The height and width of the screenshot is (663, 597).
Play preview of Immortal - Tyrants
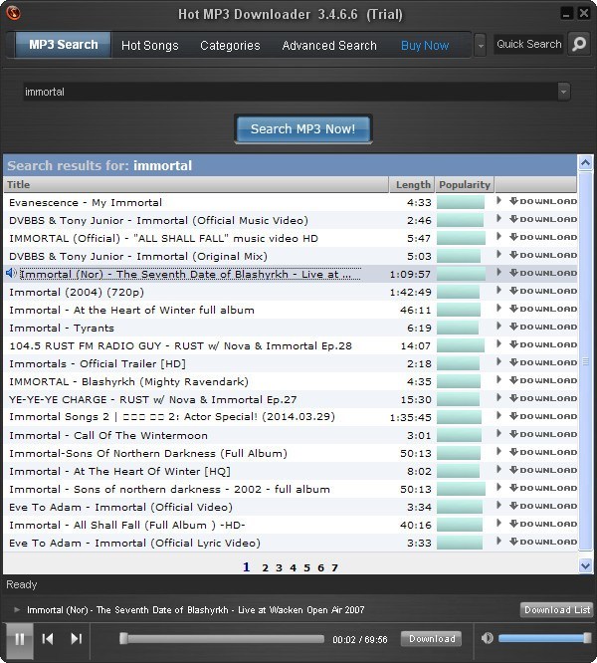498,327
